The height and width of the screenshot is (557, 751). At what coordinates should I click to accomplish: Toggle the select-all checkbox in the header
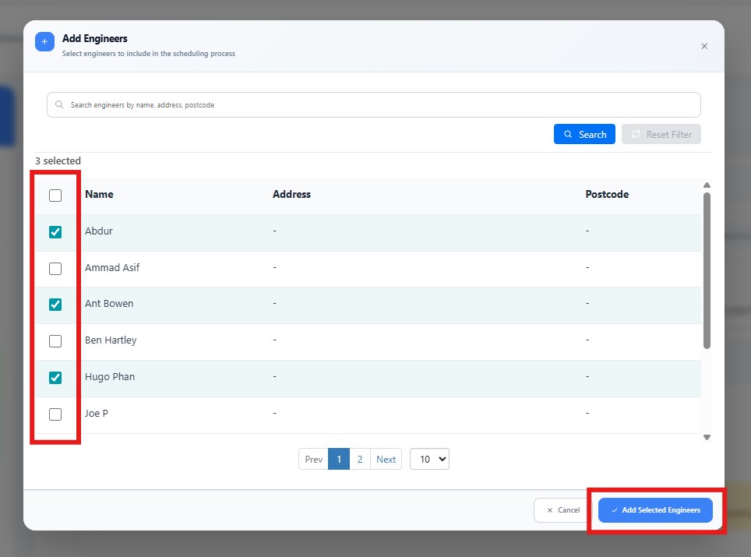pos(55,196)
